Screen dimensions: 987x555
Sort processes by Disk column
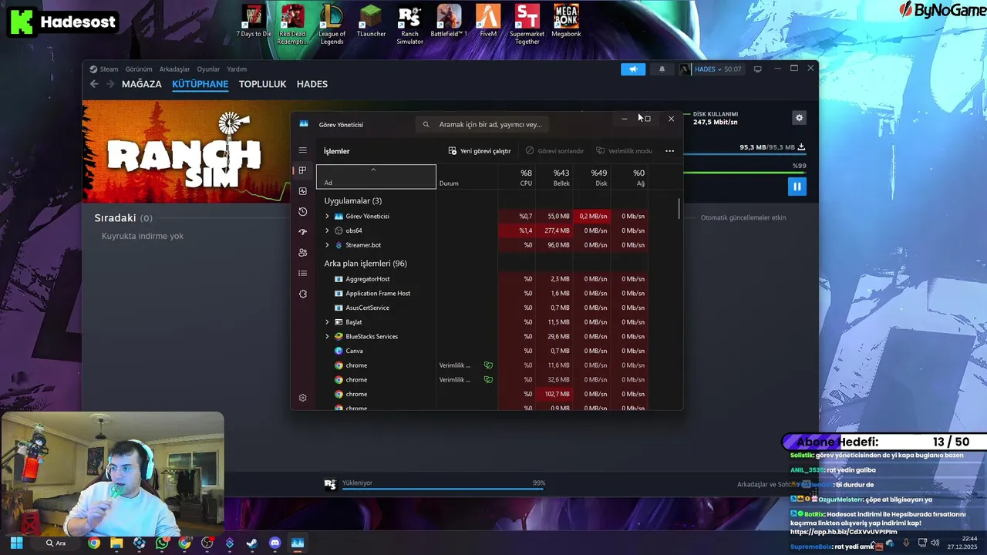(592, 177)
